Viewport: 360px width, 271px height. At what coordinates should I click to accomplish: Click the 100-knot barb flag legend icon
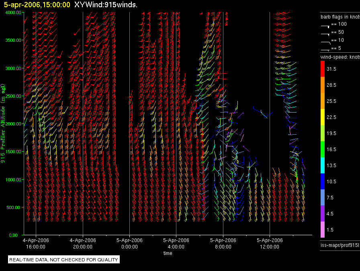click(325, 25)
